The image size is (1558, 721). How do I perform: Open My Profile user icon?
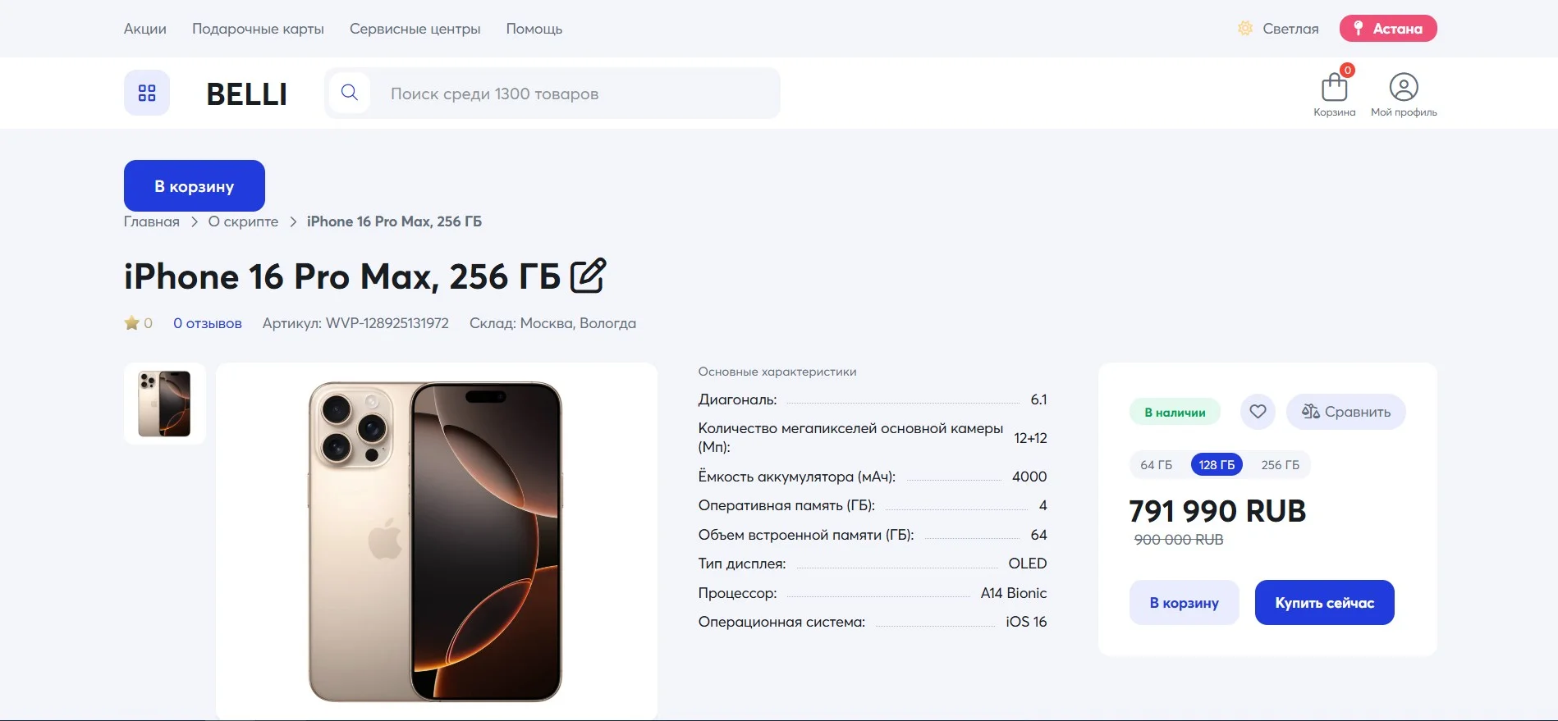click(1404, 87)
